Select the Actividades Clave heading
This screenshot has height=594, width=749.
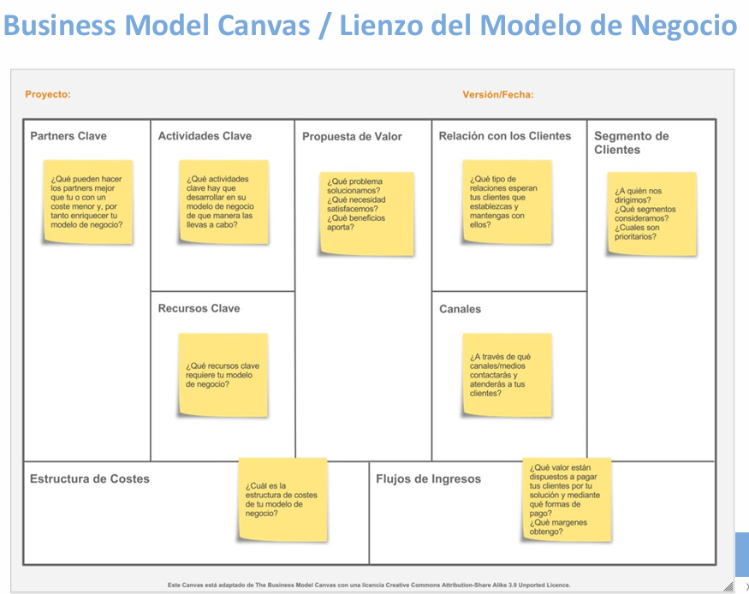205,136
